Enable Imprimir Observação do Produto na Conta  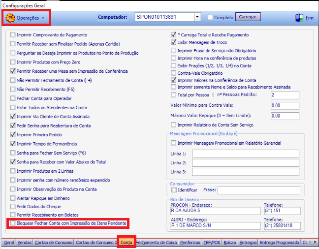(x=13, y=189)
